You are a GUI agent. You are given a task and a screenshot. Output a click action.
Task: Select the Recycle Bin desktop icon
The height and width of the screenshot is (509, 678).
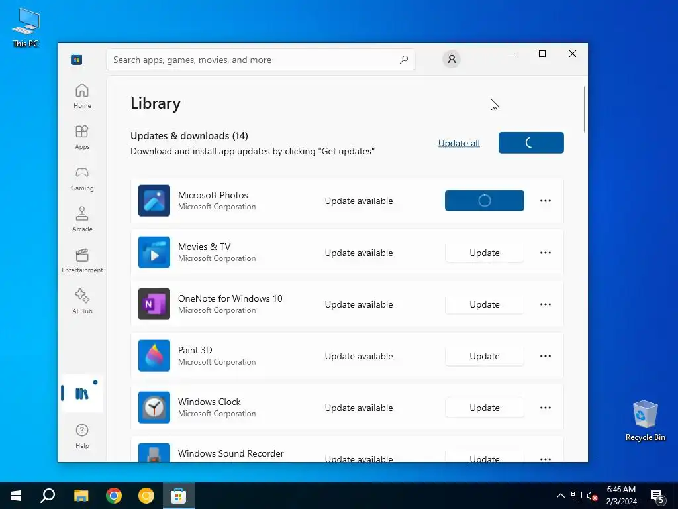pyautogui.click(x=645, y=420)
